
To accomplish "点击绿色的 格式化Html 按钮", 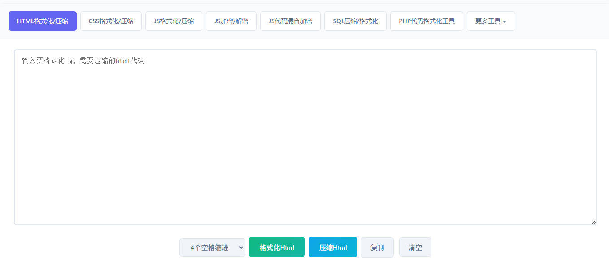I will coord(277,247).
